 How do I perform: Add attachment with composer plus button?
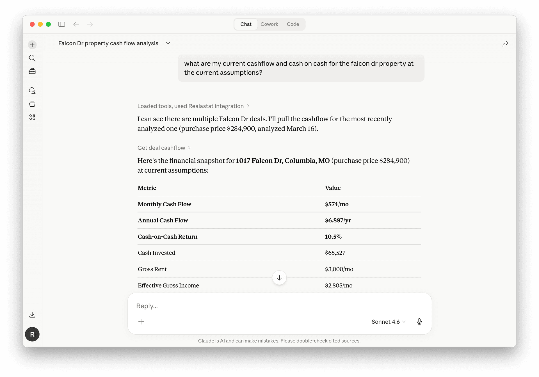tap(141, 322)
